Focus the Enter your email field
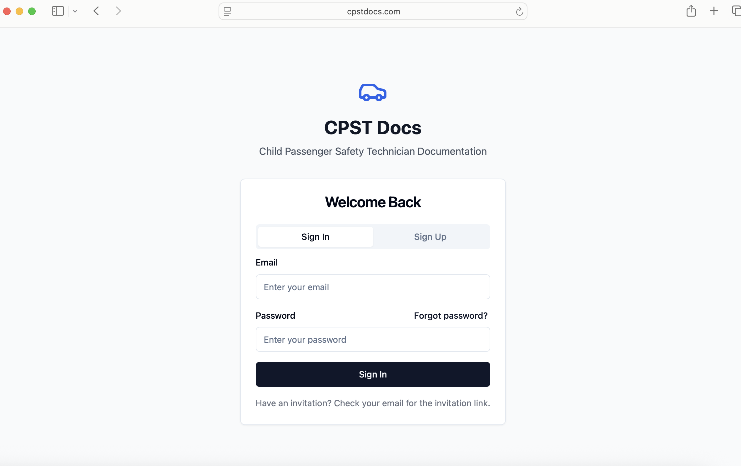This screenshot has height=466, width=741. [373, 287]
